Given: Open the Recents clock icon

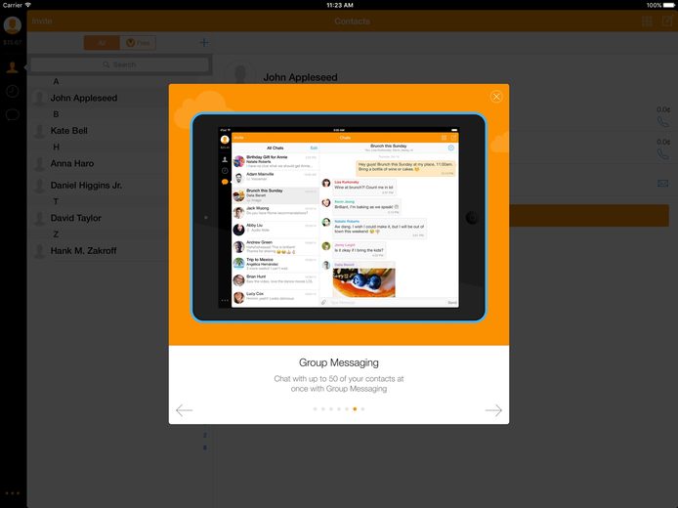Looking at the screenshot, I should 12,91.
